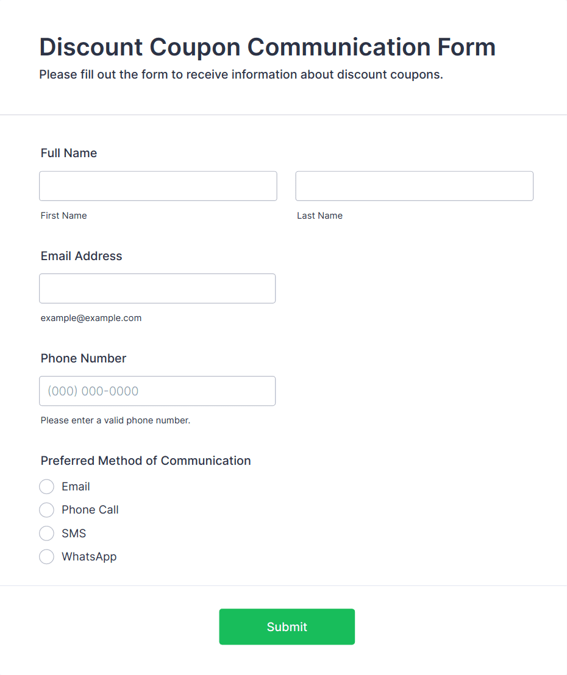Click the 'Please enter a valid phone number' hint
The image size is (567, 675).
tap(116, 420)
